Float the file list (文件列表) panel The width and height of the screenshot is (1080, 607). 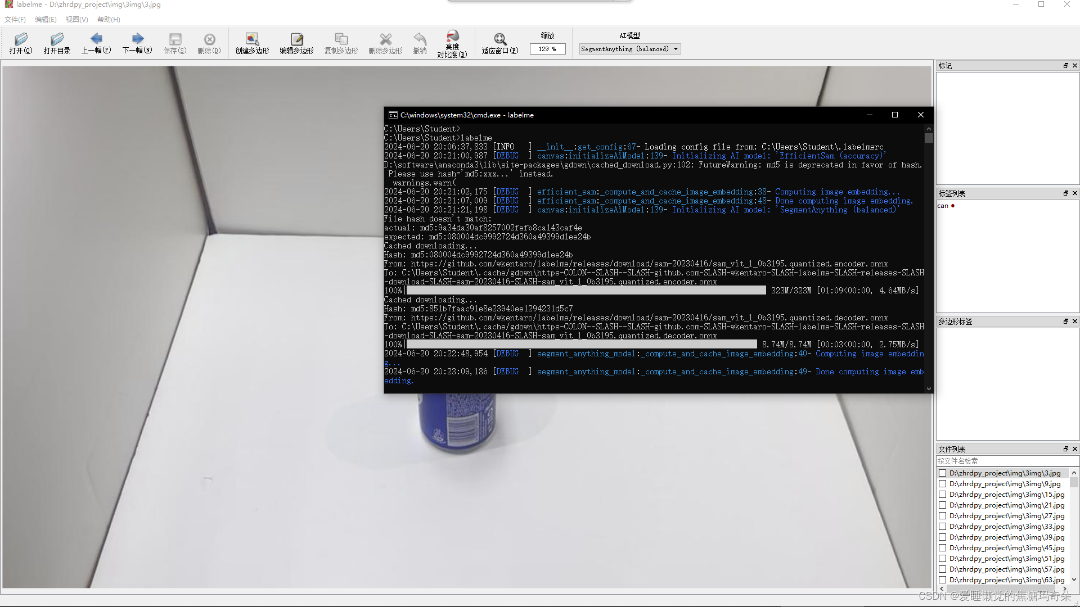[1065, 449]
